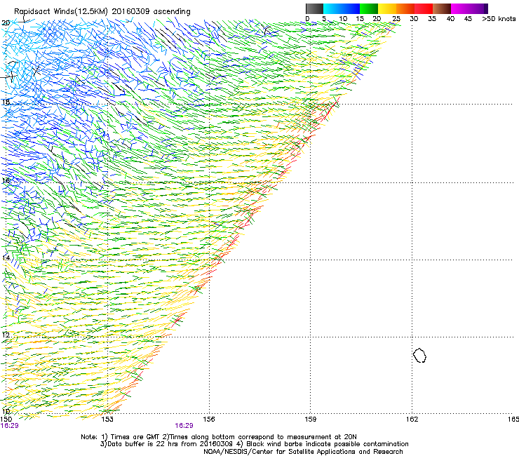Click the "25" legend scale label
Viewport: 519px width, 456px height.
coord(396,19)
